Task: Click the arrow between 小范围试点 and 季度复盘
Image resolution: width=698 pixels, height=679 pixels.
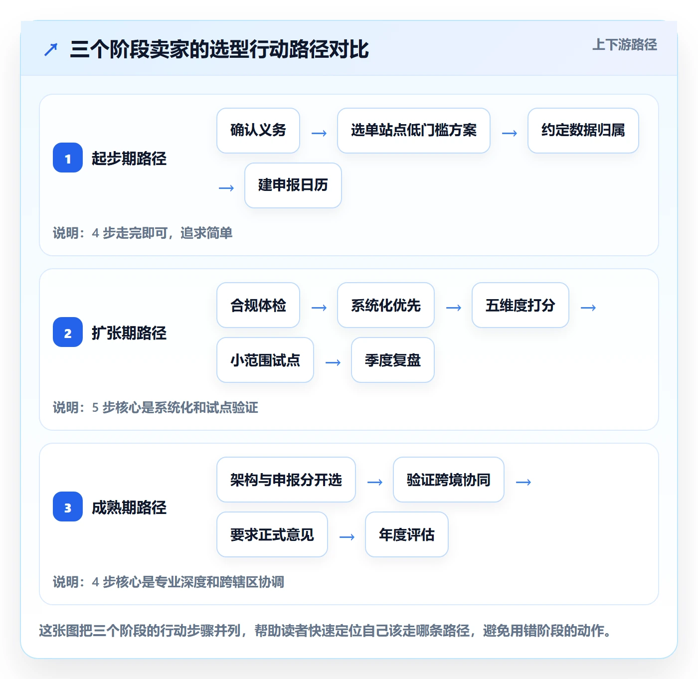Action: tap(333, 362)
